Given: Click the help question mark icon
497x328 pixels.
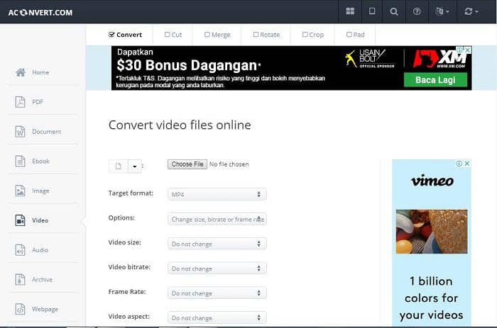Looking at the screenshot, I should (x=417, y=11).
